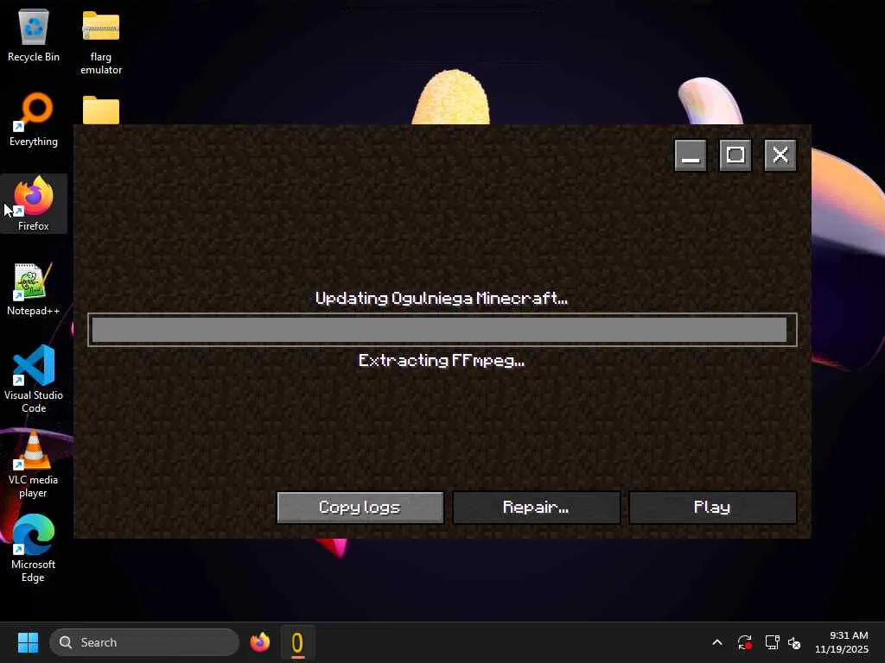Hit the Play button in launcher

tap(712, 508)
